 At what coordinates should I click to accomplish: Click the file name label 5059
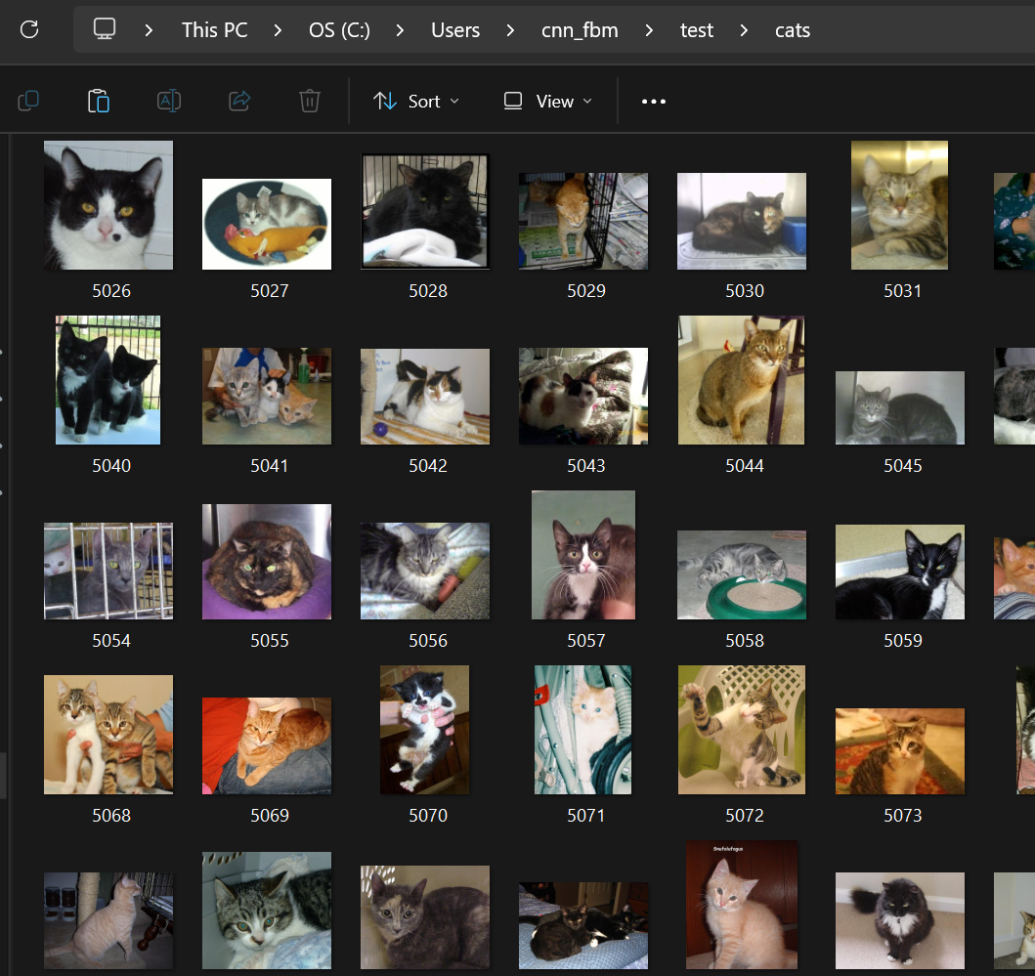pyautogui.click(x=903, y=641)
